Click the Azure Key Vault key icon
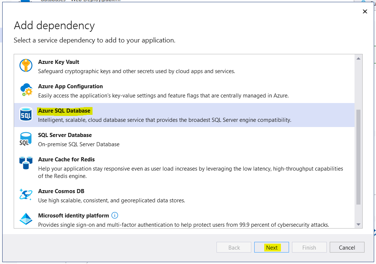376x264 pixels. click(x=26, y=66)
